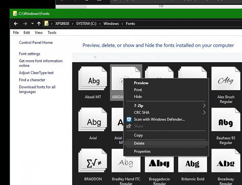Select the Broadway Regular font icon
The width and height of the screenshot is (242, 185).
tap(226, 161)
